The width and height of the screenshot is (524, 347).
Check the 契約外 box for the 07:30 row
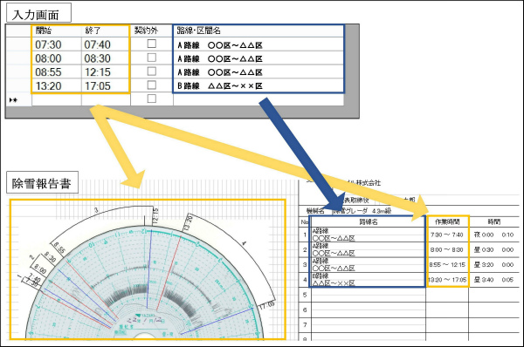click(x=152, y=44)
